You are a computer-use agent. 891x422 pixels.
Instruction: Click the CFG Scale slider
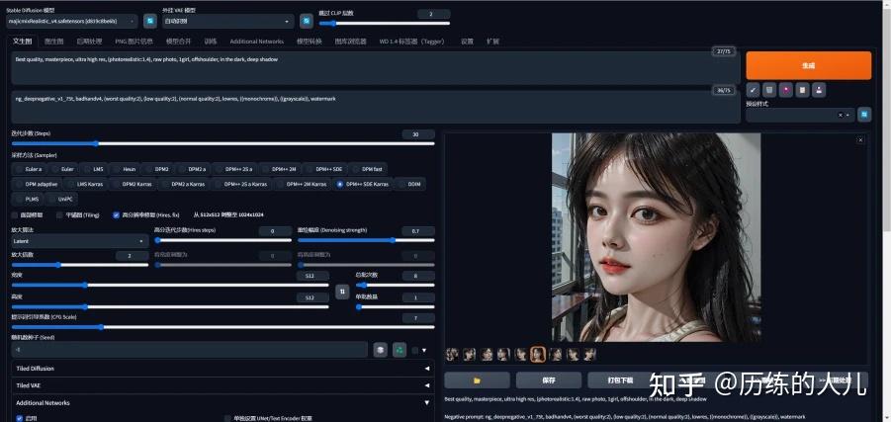point(223,327)
